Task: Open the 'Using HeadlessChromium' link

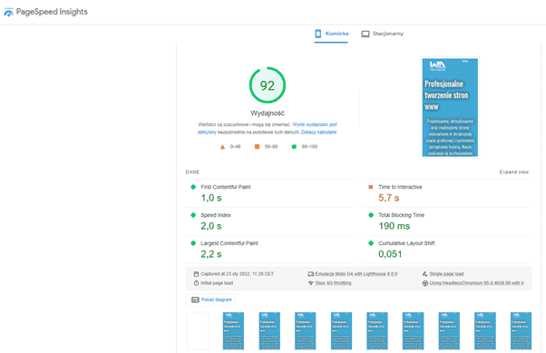Action: tap(476, 283)
